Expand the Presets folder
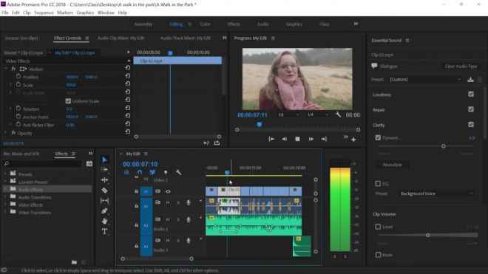 [x=5, y=174]
